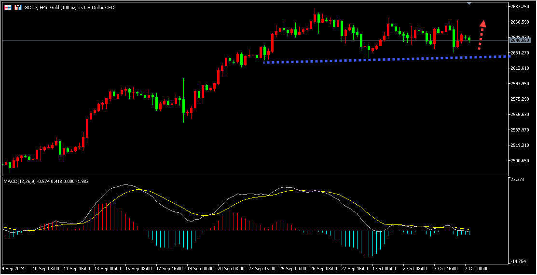Click the 2556.630 price scale label
The image size is (537, 275).
click(521, 114)
